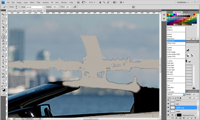This screenshot has height=120, width=200.
Task: Open the Filter menu
Action: coord(38,2)
